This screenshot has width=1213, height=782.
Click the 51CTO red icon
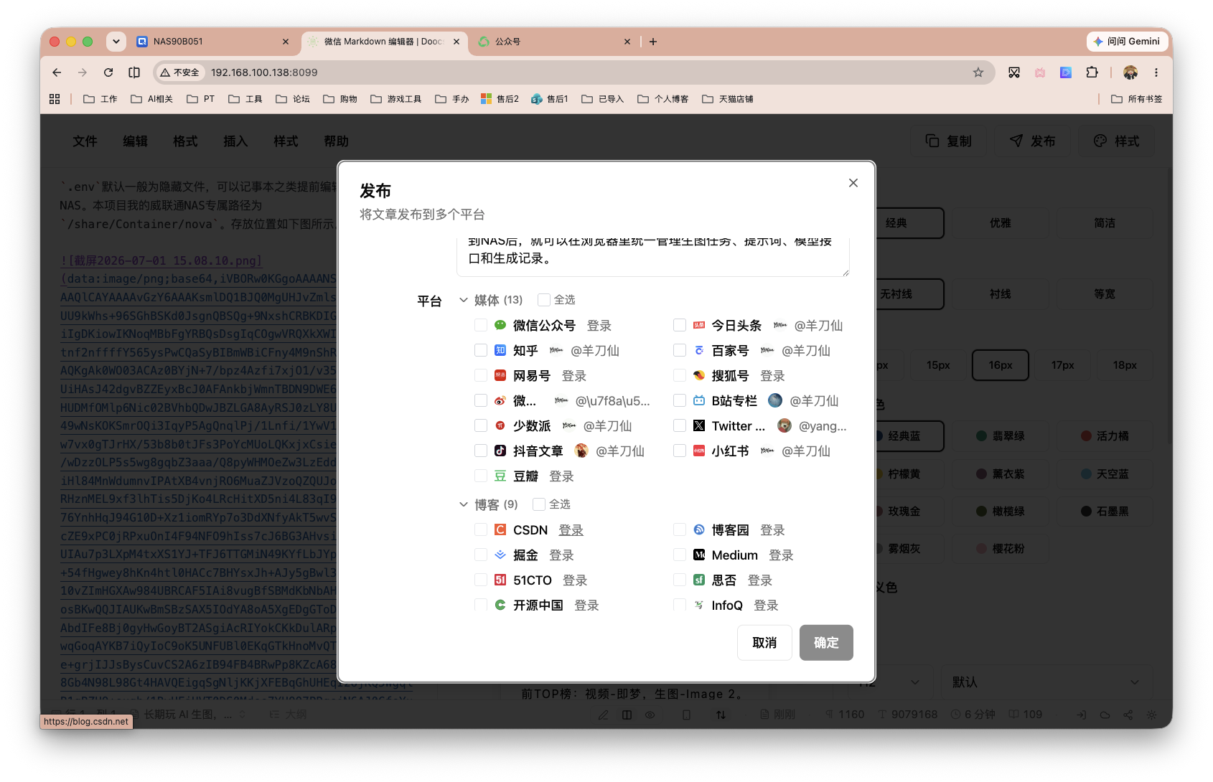click(x=500, y=580)
